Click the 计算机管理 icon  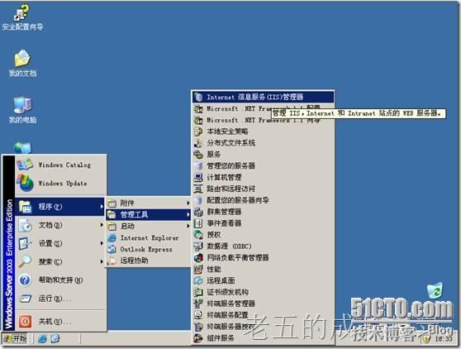(x=198, y=177)
